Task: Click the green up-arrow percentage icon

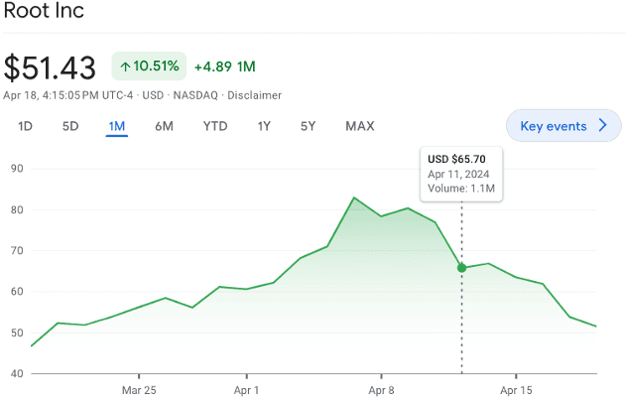Action: click(126, 66)
